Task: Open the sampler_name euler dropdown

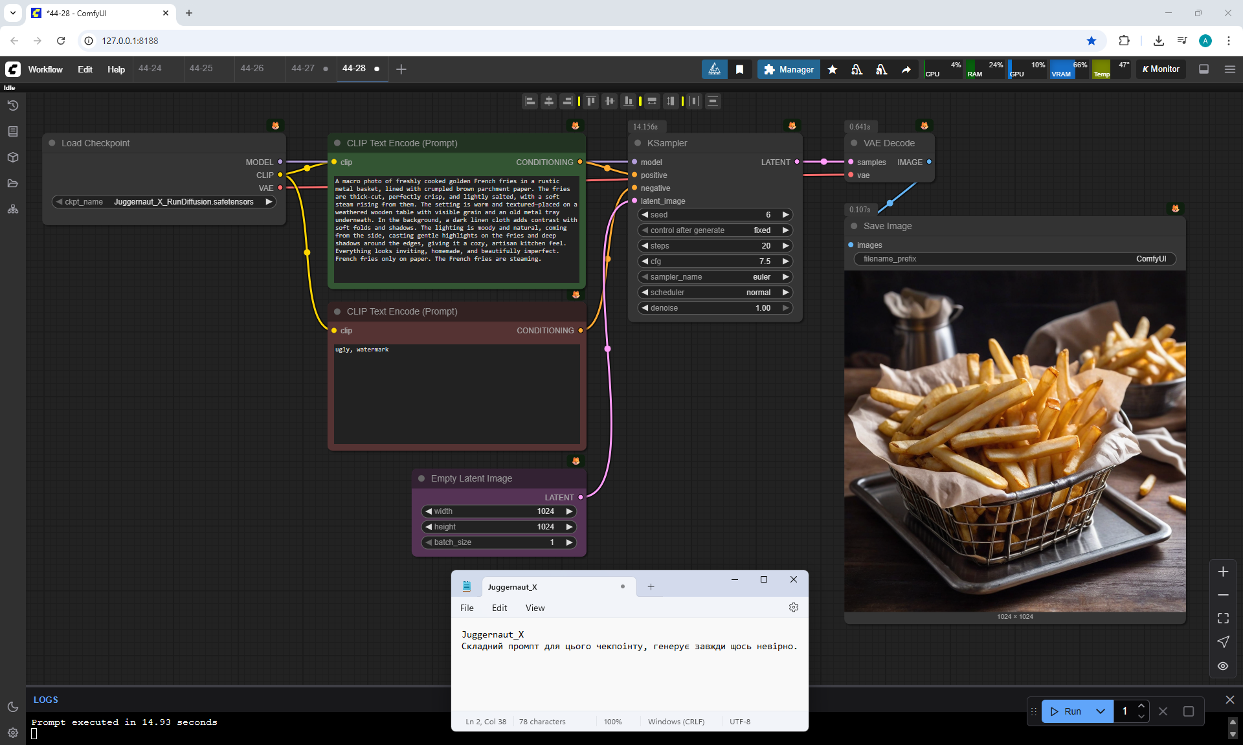Action: click(x=715, y=277)
